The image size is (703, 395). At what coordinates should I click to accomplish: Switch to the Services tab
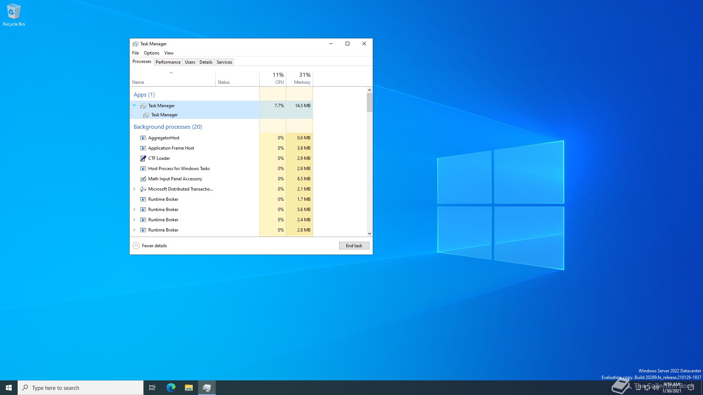(x=224, y=62)
